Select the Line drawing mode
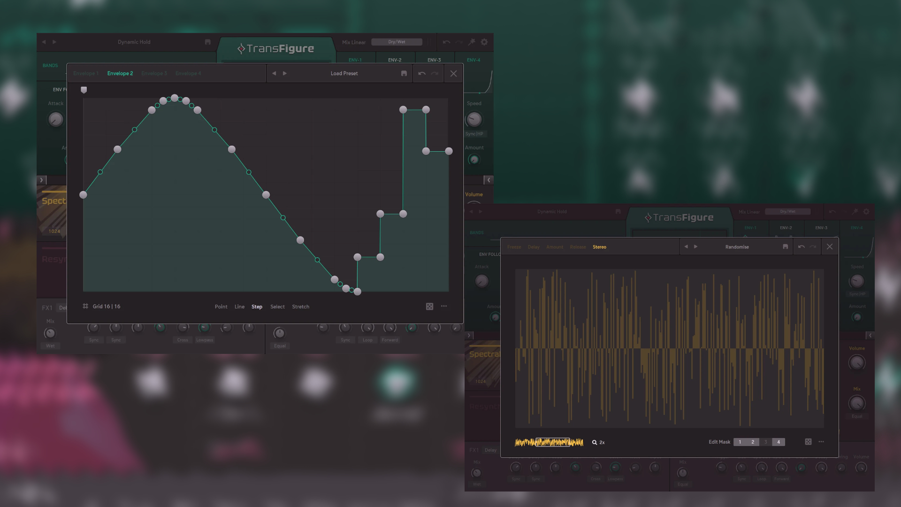Screen dimensions: 901x507 click(239, 307)
